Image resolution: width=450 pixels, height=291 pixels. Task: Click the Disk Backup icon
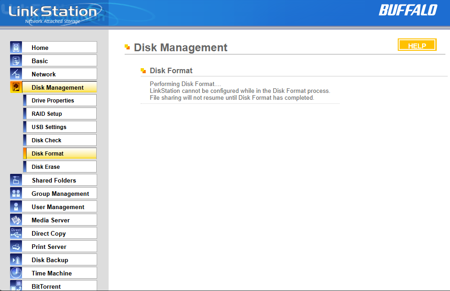click(16, 260)
